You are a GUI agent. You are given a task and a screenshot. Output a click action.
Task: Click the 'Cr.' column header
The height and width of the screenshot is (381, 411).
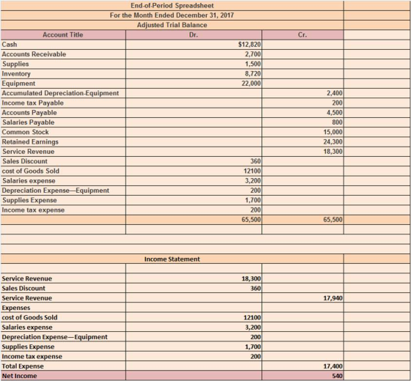click(302, 35)
